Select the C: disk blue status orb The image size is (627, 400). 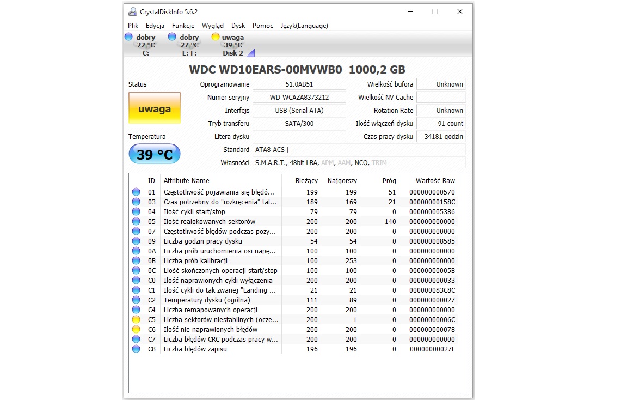(x=128, y=37)
